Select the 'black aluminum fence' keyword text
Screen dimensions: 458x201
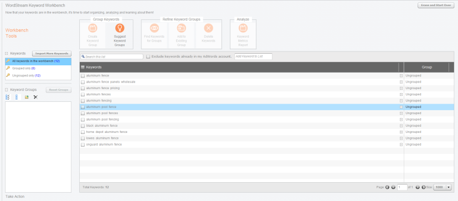click(x=102, y=126)
